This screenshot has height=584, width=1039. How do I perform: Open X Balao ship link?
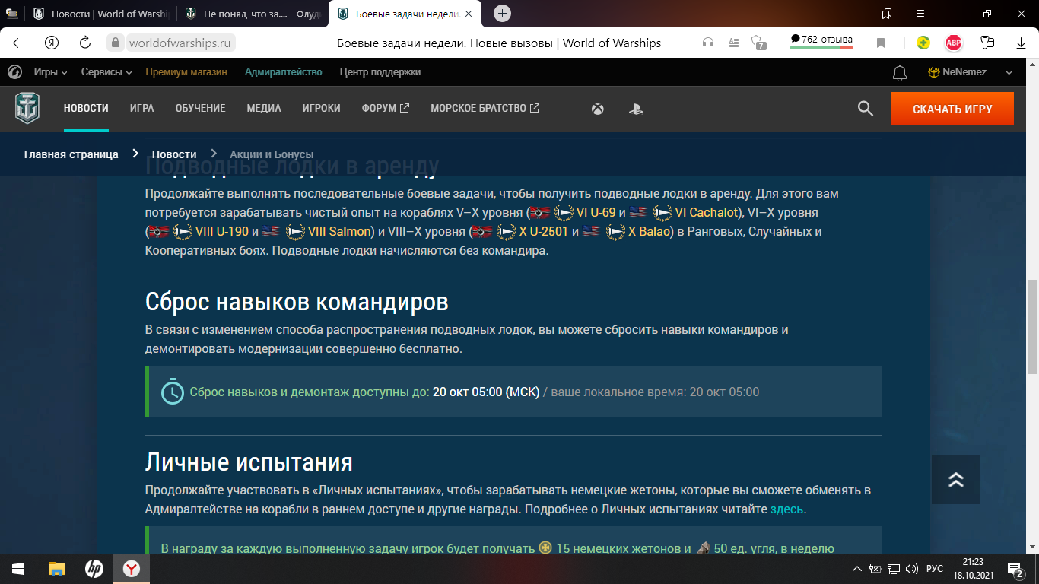649,231
